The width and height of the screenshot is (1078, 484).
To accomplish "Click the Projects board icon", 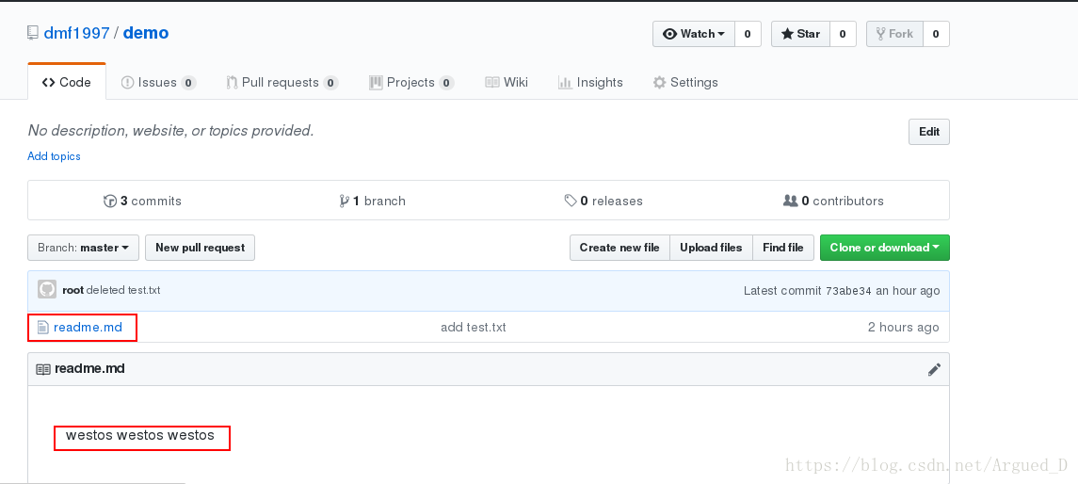I will point(376,83).
